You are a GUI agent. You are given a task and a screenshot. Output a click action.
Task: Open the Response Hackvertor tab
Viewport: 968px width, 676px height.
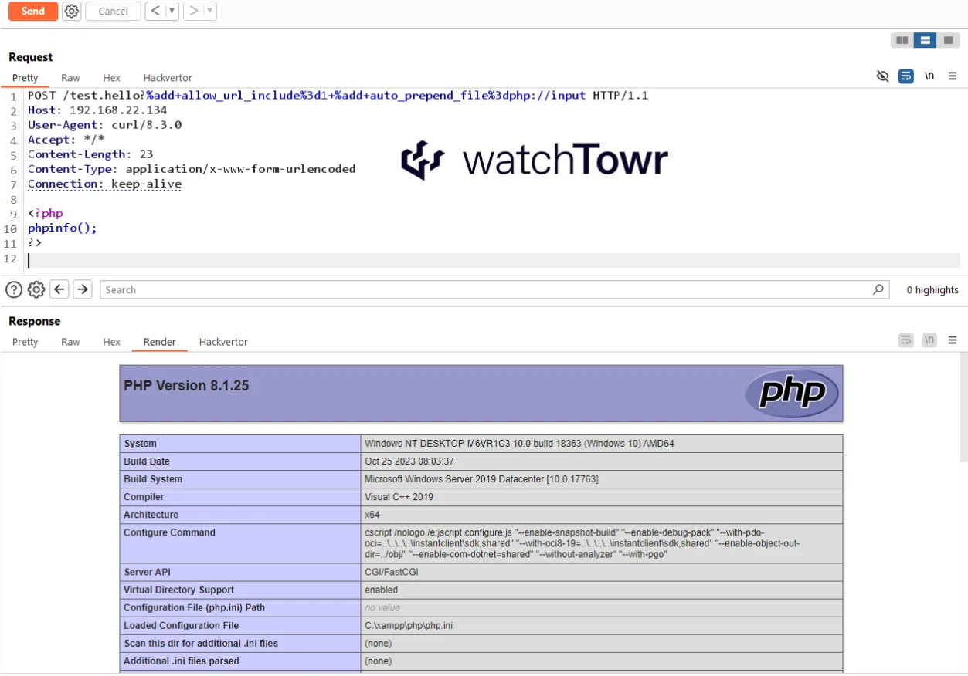223,342
